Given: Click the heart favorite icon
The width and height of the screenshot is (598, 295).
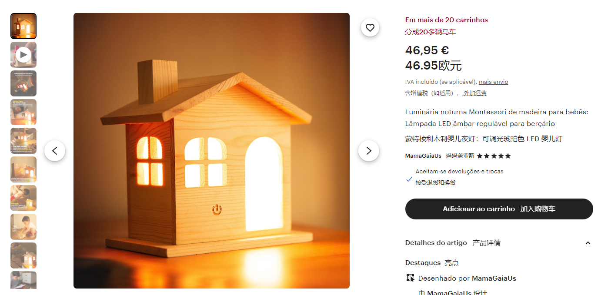Looking at the screenshot, I should (x=370, y=28).
